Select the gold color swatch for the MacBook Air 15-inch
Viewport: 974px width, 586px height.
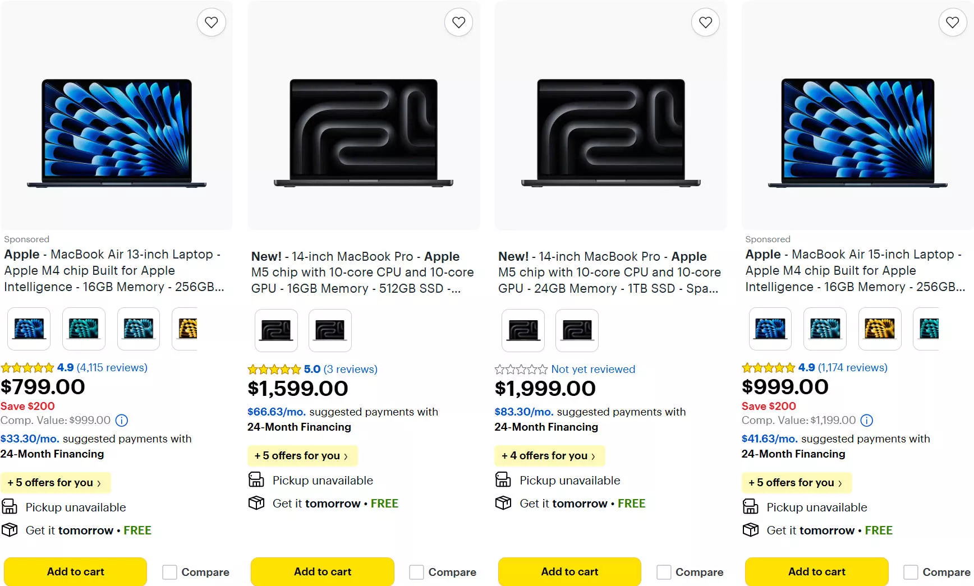[879, 329]
